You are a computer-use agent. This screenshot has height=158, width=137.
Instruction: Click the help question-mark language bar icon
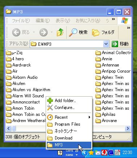pyautogui.click(x=60, y=153)
